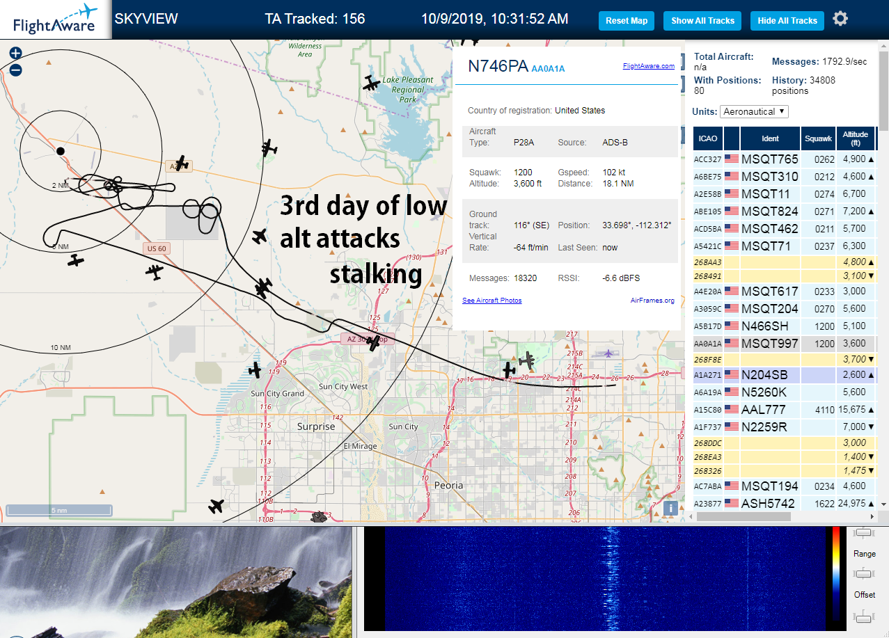
Task: Click receiver location black dot
Action: click(x=61, y=151)
